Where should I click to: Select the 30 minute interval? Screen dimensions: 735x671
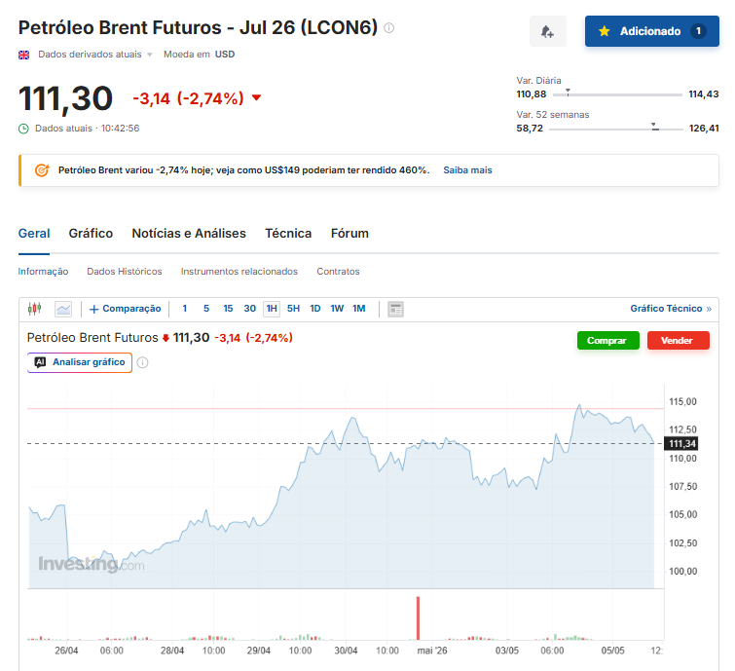tap(250, 309)
